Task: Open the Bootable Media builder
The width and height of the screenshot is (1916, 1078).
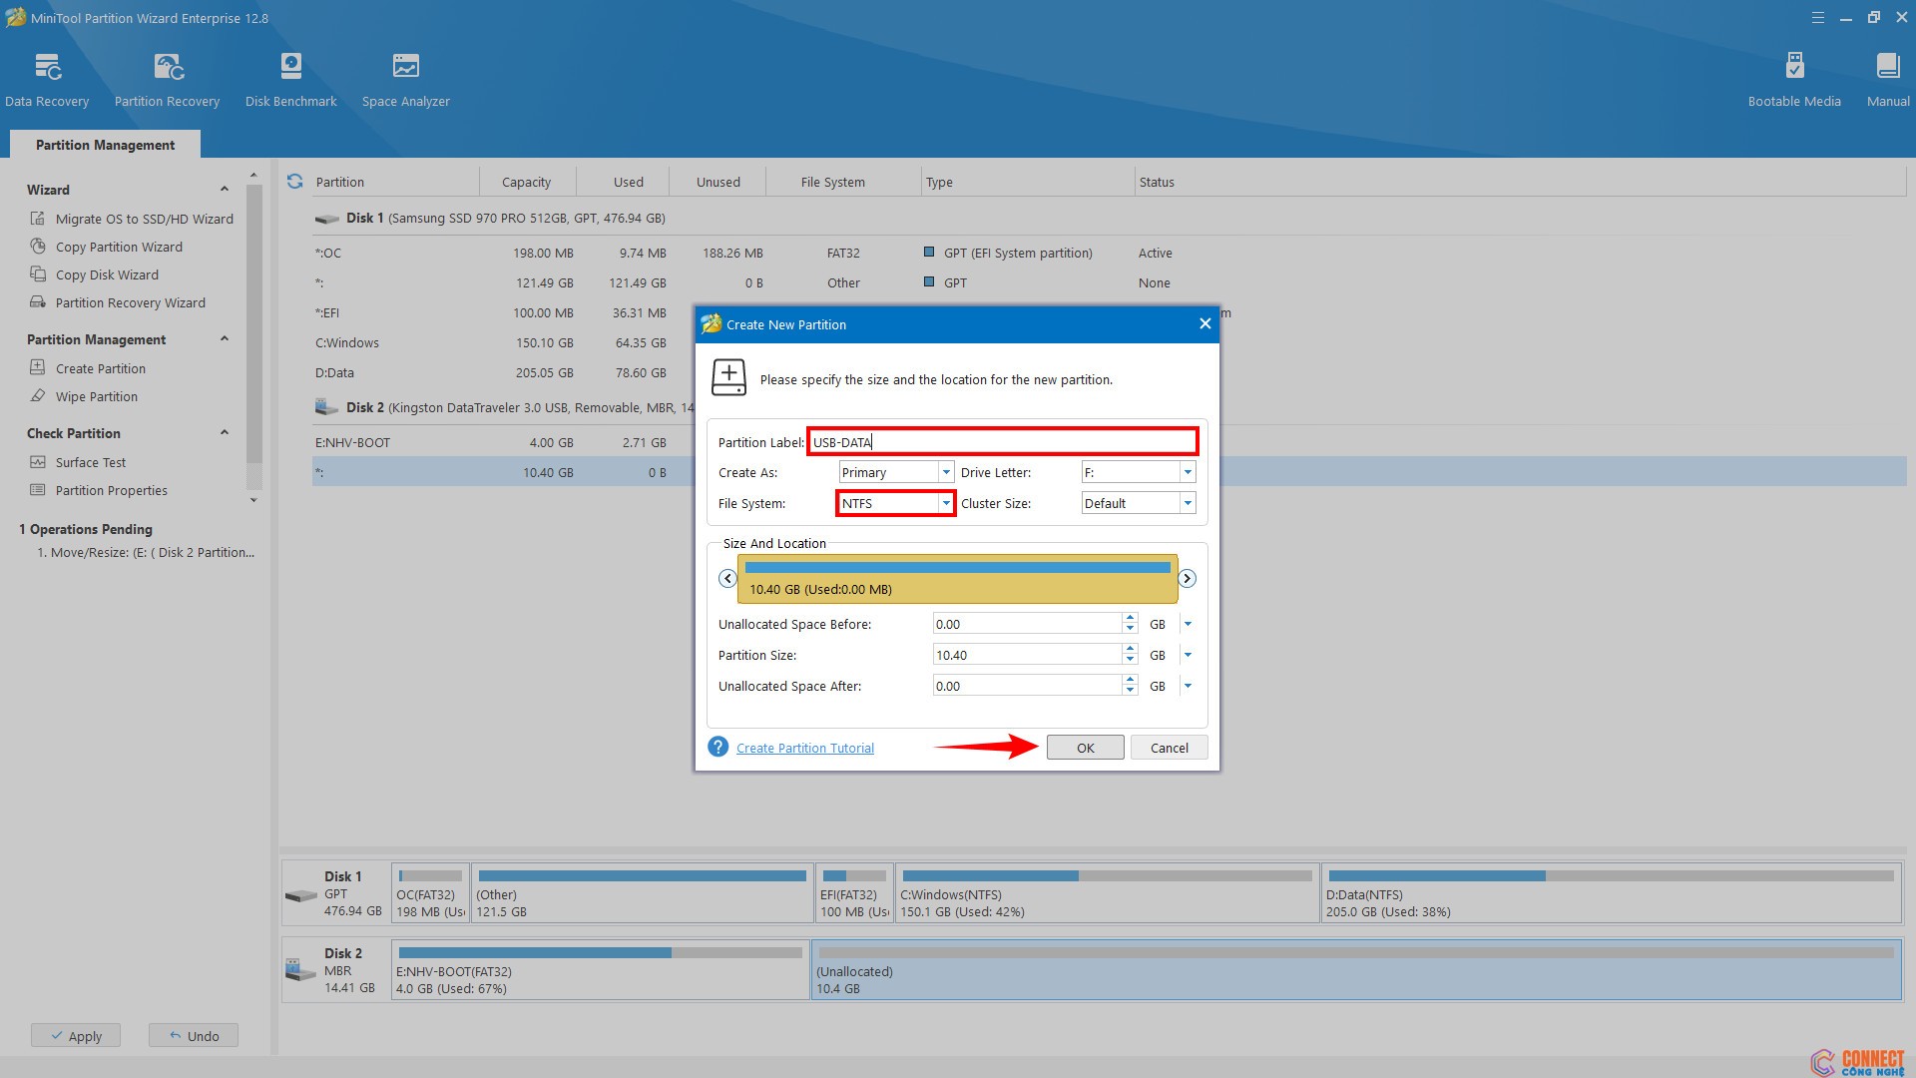Action: (x=1794, y=80)
